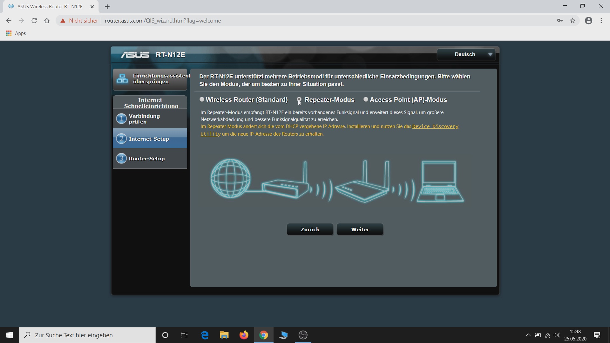Open the Deutsch language dropdown
The image size is (610, 343).
[x=466, y=55]
